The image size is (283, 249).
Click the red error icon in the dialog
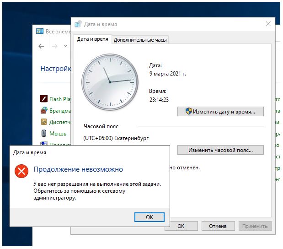click(x=21, y=171)
